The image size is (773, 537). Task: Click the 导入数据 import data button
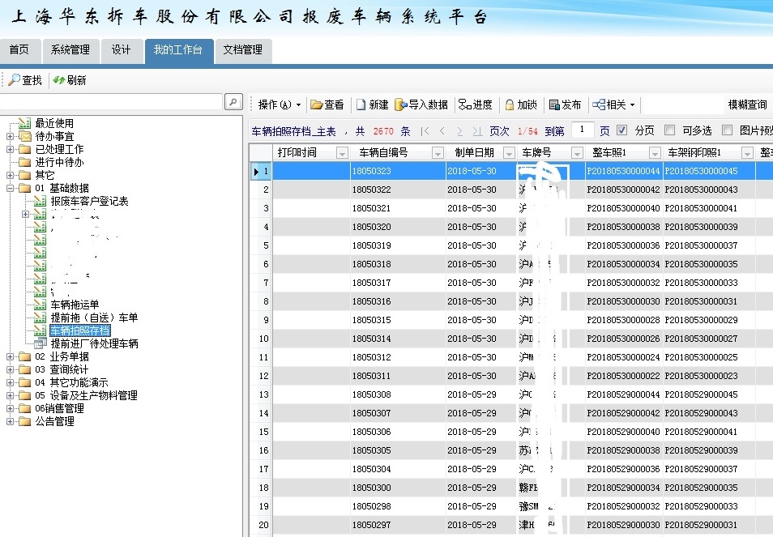[x=421, y=104]
